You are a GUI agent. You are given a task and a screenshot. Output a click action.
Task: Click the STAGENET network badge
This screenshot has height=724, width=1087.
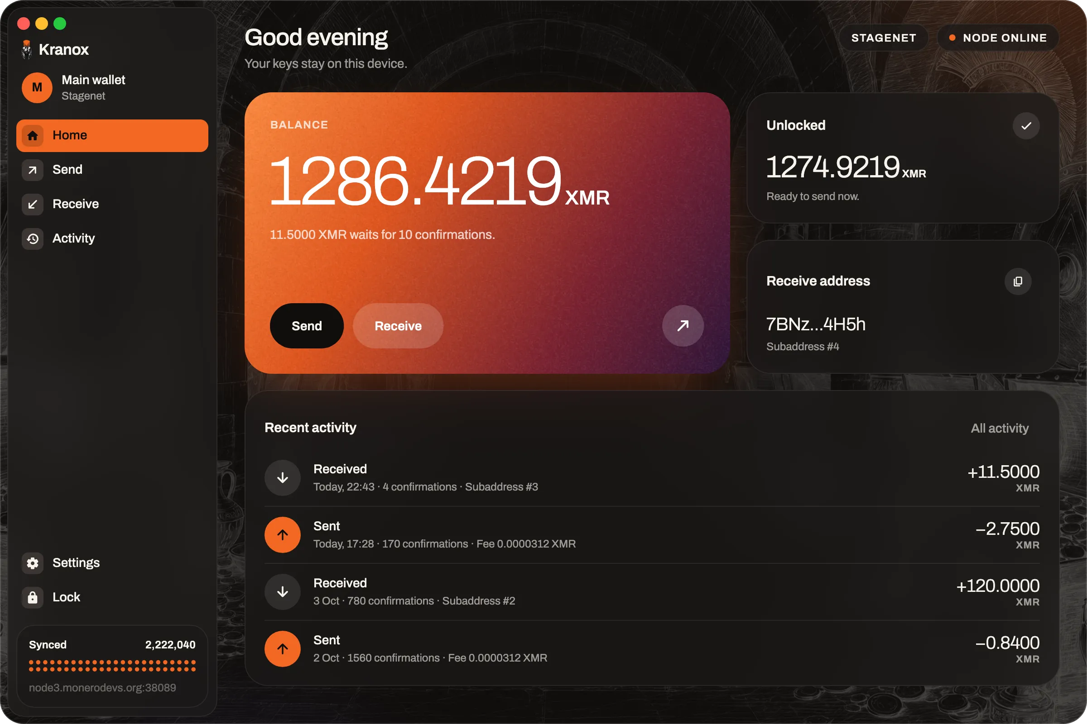pyautogui.click(x=883, y=38)
